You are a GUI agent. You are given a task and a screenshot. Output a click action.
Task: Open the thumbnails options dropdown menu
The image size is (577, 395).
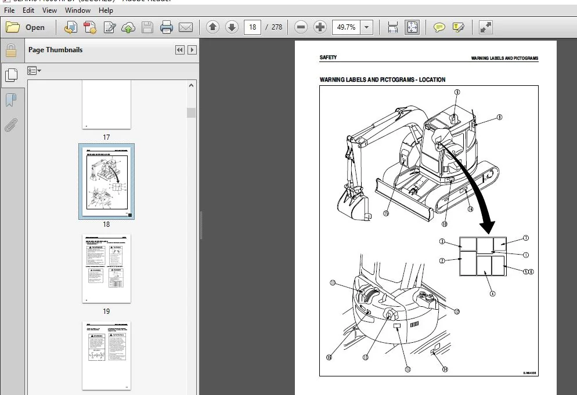(x=34, y=71)
